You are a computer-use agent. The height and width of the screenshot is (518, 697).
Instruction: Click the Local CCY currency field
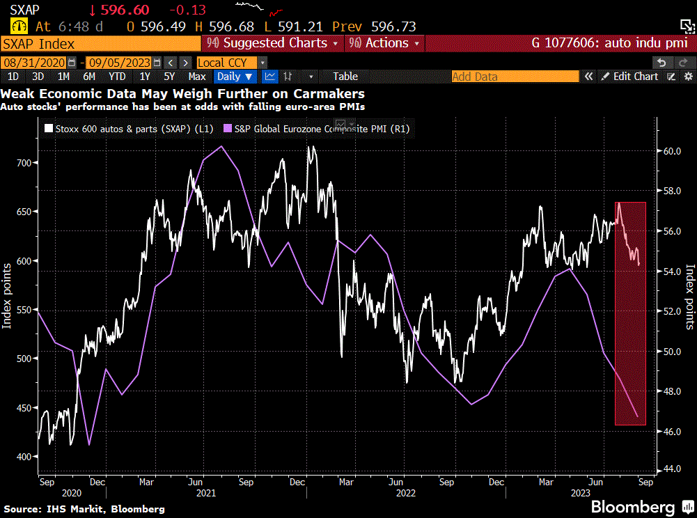point(227,63)
